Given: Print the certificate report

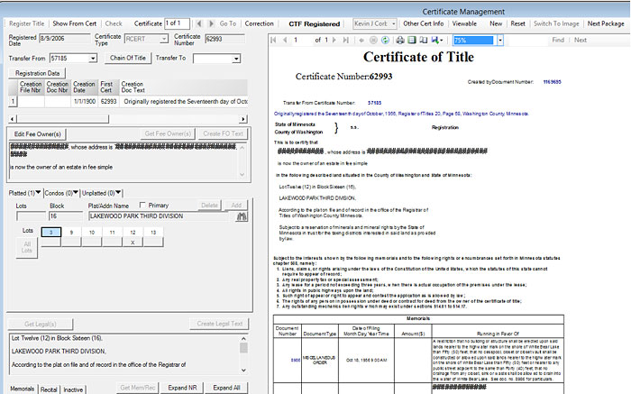Looking at the screenshot, I should (399, 40).
